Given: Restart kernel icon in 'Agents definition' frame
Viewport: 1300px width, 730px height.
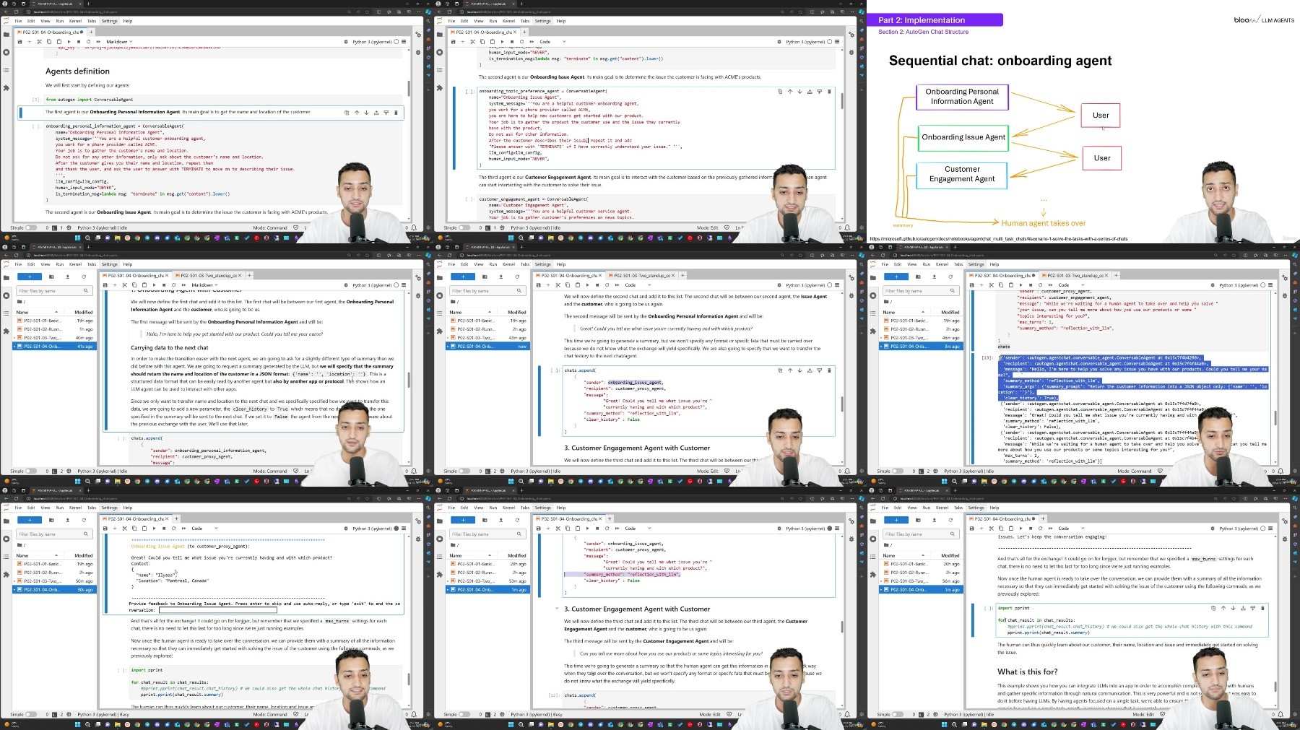Looking at the screenshot, I should click(x=88, y=42).
